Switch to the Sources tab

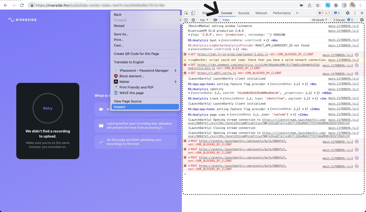244,13
